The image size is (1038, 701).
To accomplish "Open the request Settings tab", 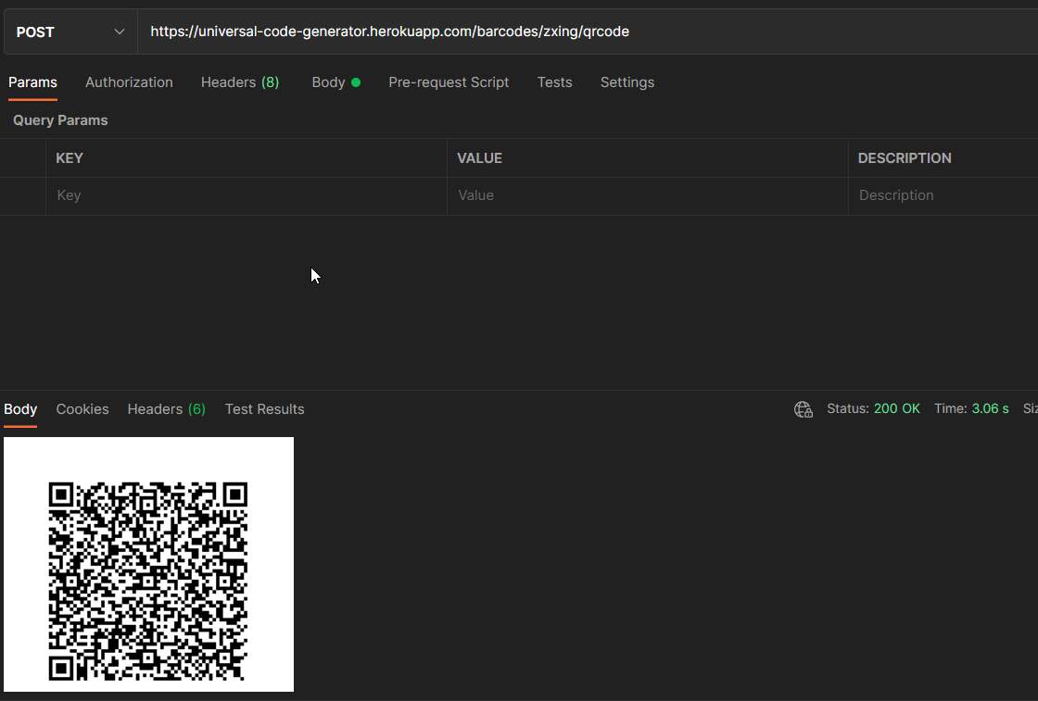I will point(627,82).
